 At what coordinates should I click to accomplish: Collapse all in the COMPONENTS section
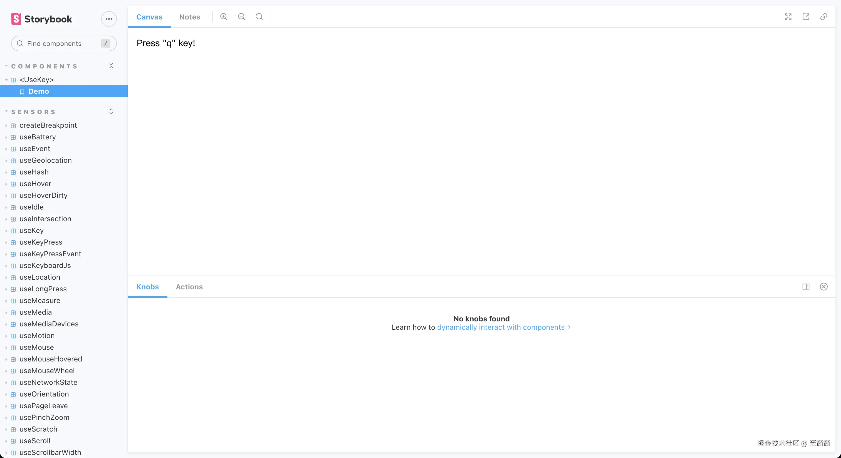click(x=111, y=66)
